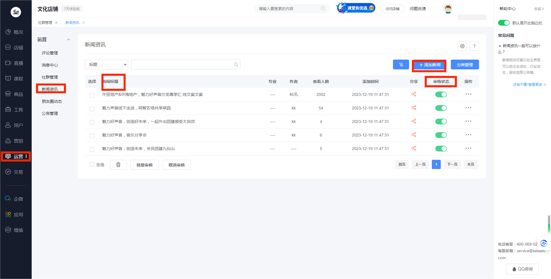Viewport: 551px width, 279px height.
Task: Click the search magnifier in top search bar
Action: [323, 8]
